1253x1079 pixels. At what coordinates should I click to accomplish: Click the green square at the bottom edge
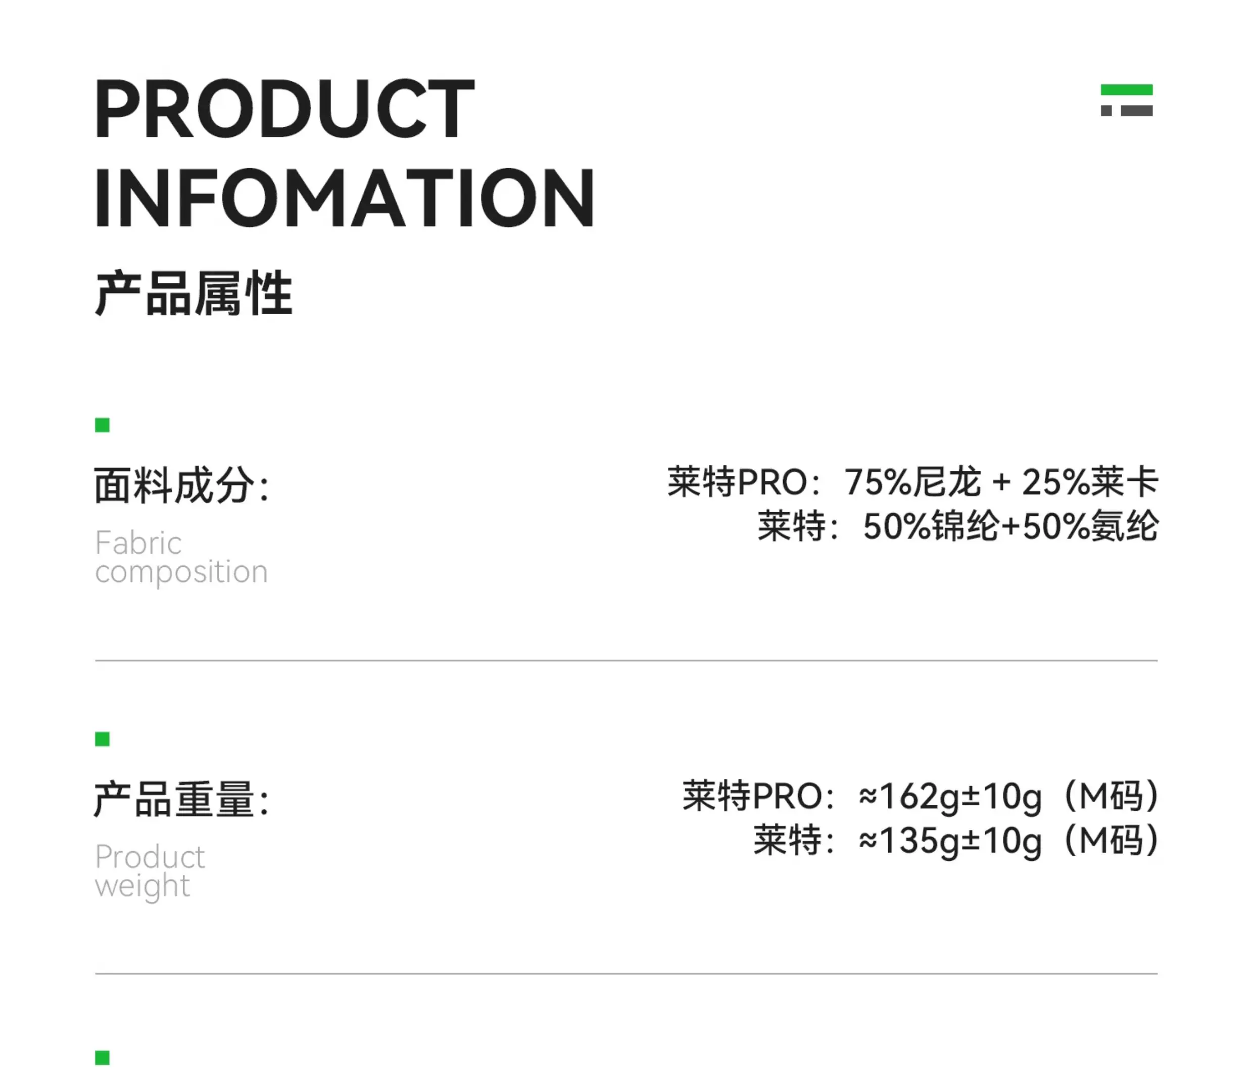[102, 1058]
